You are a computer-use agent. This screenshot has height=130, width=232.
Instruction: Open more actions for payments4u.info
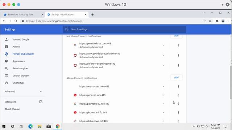(x=178, y=104)
